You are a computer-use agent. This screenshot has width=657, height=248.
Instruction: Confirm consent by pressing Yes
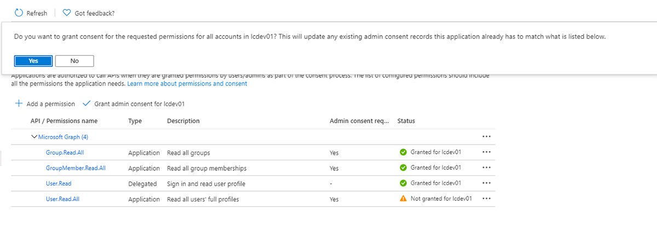click(x=33, y=61)
